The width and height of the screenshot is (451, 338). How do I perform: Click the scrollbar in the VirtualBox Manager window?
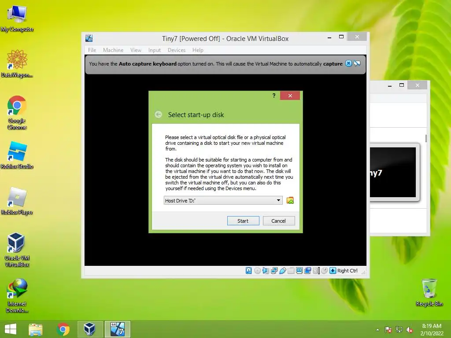click(x=426, y=138)
